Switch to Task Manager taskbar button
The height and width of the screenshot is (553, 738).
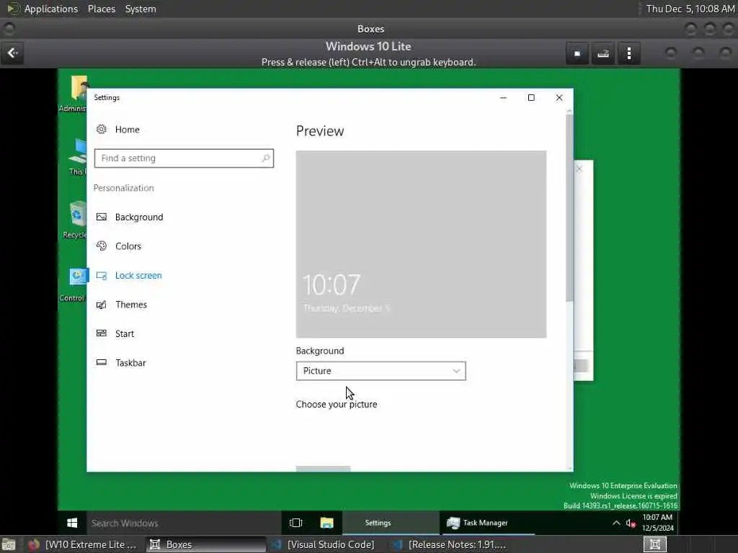click(487, 523)
